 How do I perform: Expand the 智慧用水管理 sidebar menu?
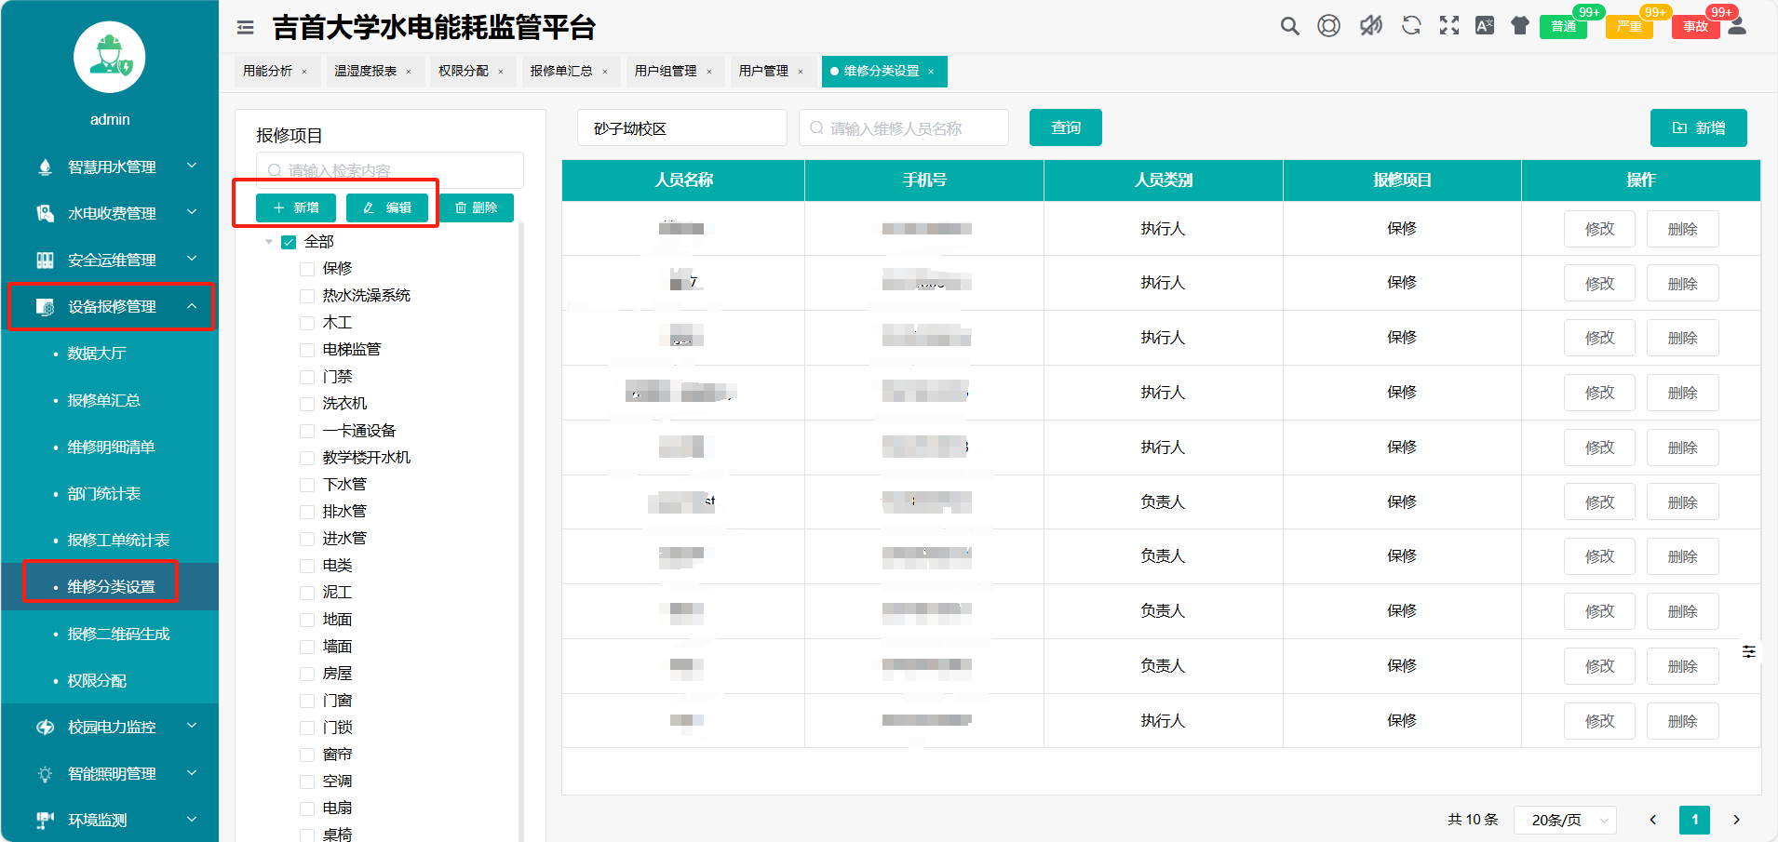[x=111, y=167]
